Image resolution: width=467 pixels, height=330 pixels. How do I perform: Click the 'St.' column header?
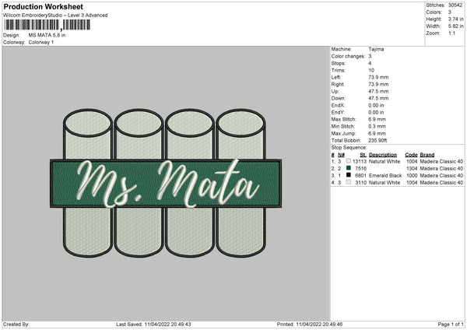pos(363,155)
